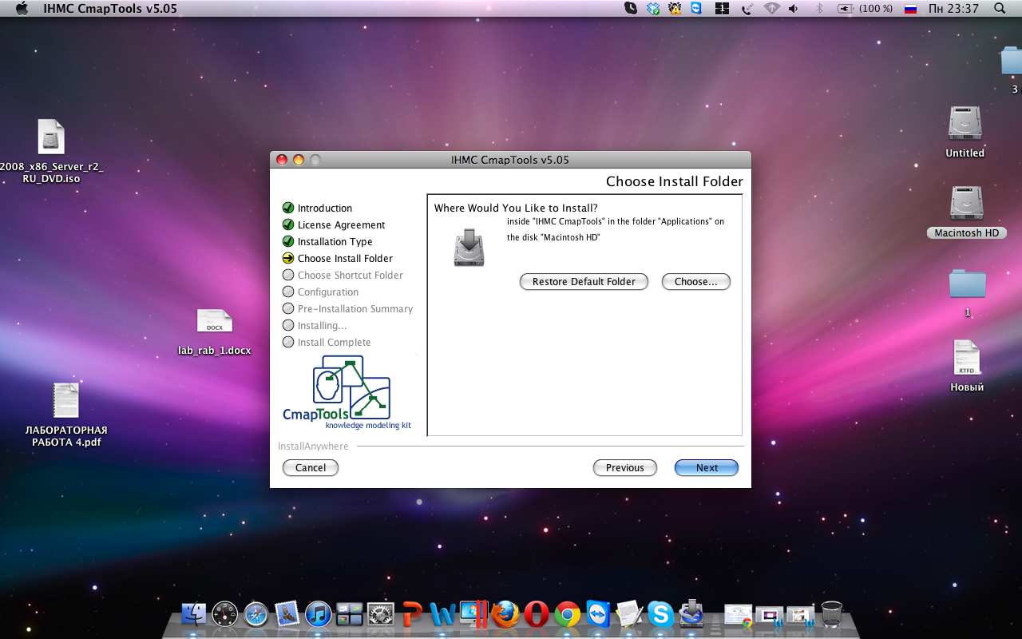Open the Macintosh HD desktop drive
The image size is (1022, 639).
click(966, 212)
